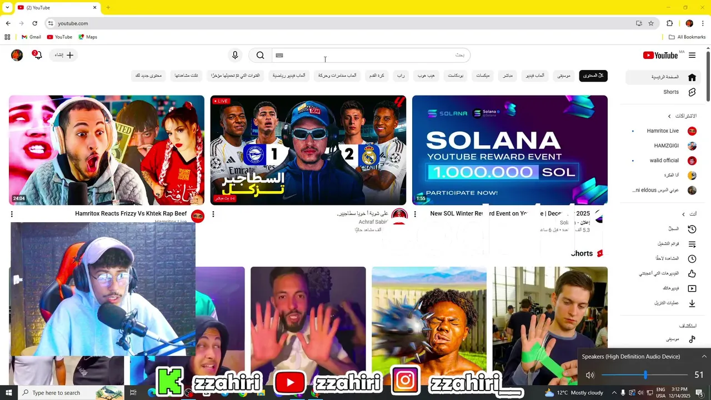Open notifications bell with badge
The image size is (711, 400).
pos(37,55)
